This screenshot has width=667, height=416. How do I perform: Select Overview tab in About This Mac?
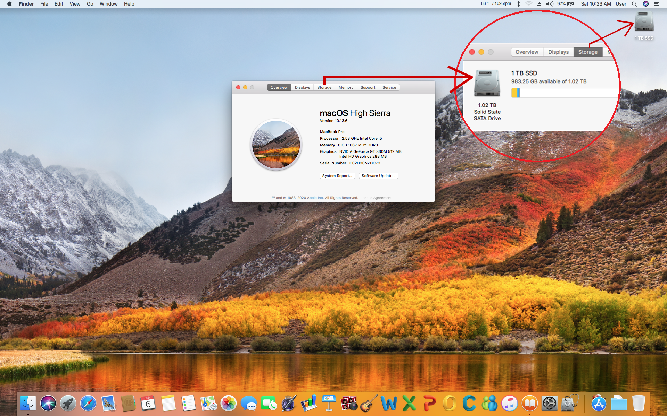pyautogui.click(x=279, y=87)
